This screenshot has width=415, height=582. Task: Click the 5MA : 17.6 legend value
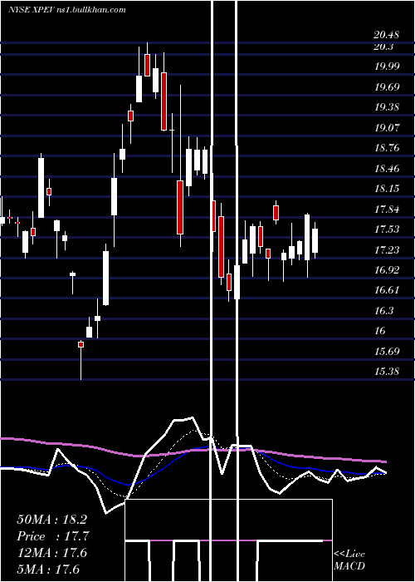pyautogui.click(x=48, y=569)
